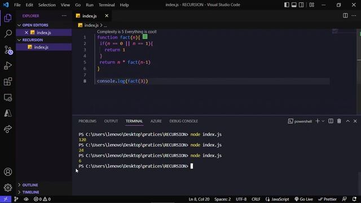Open the Extensions view
Viewport: 361px width, 203px height.
coord(8,81)
